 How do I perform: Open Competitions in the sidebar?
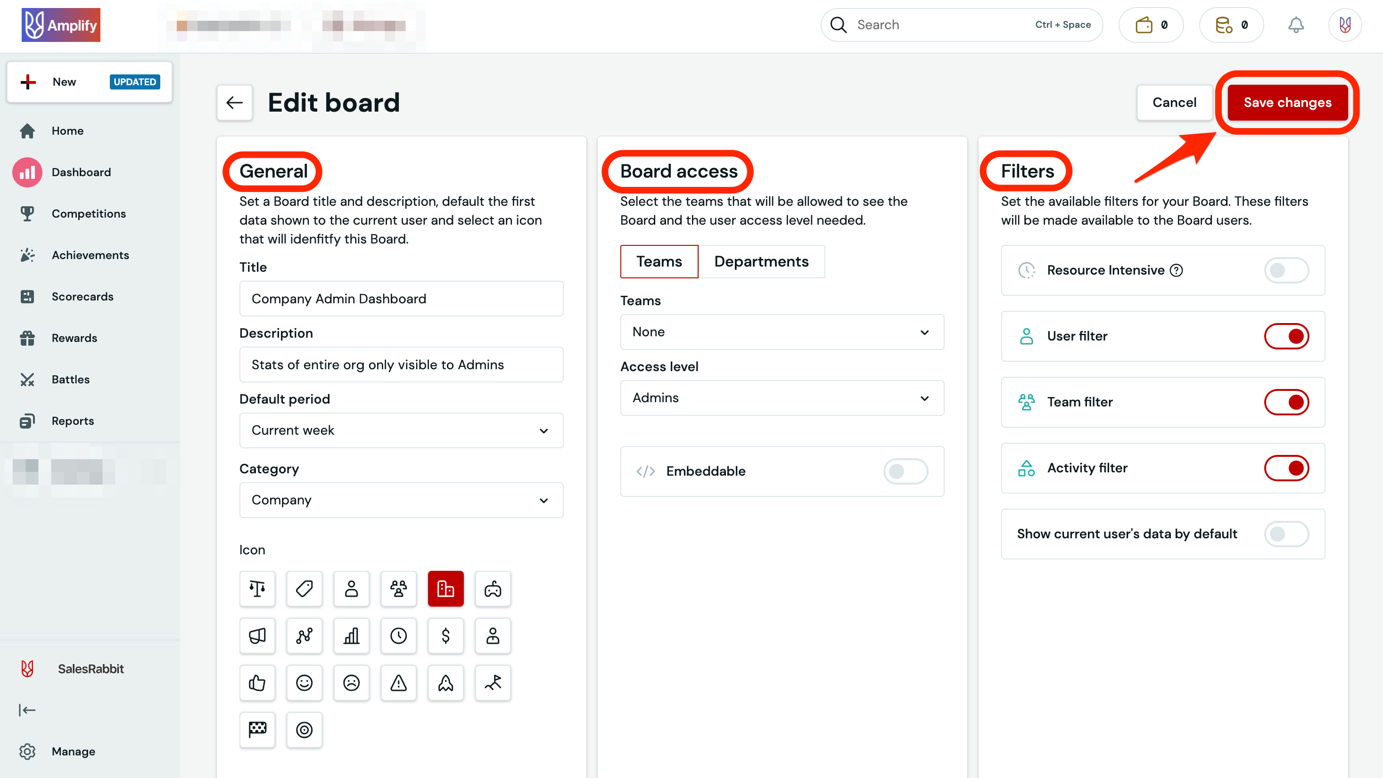point(89,213)
